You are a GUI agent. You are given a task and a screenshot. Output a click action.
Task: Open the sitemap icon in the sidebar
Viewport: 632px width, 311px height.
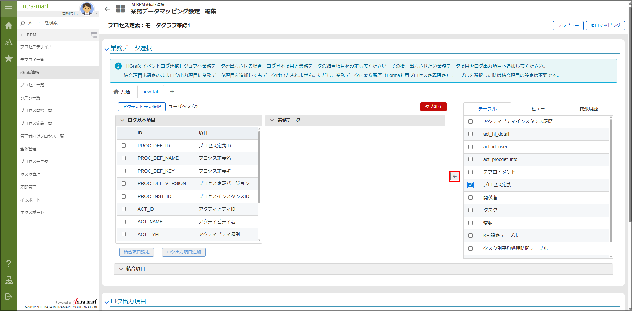click(x=9, y=280)
